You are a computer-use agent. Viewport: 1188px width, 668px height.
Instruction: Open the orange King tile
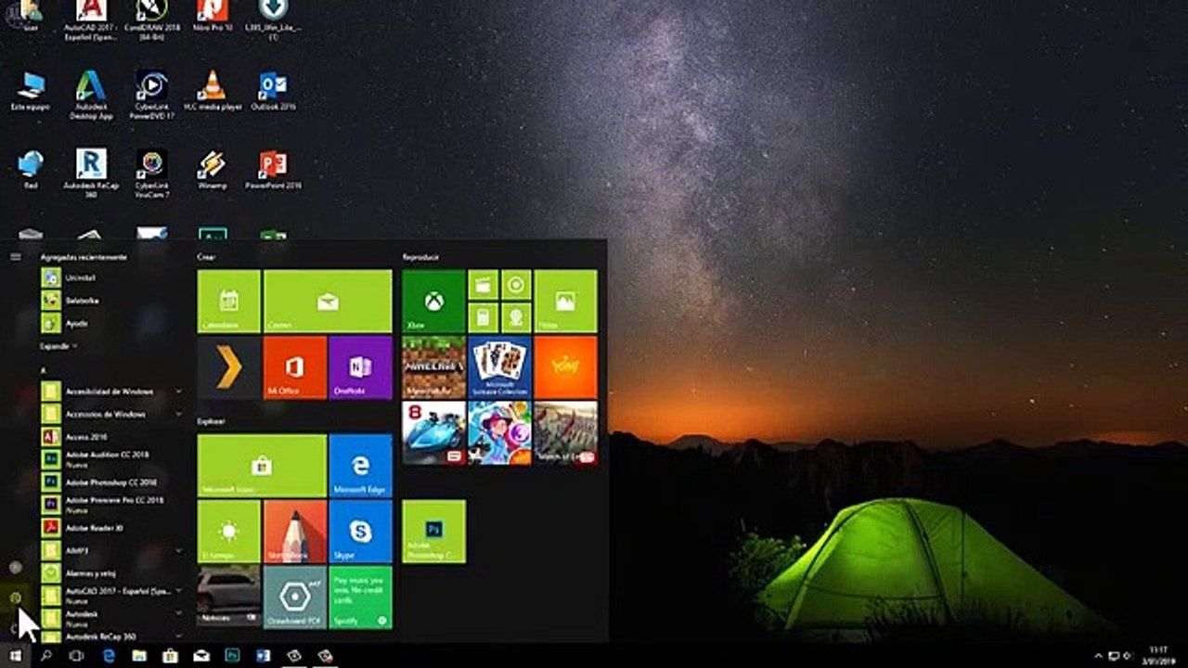click(565, 367)
